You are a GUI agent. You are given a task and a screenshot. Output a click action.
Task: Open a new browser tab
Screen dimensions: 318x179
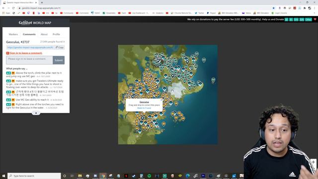coord(42,2)
